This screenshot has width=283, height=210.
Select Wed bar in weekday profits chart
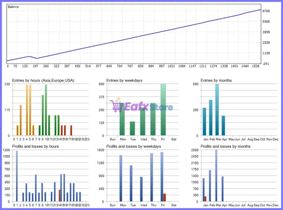[x=141, y=189]
